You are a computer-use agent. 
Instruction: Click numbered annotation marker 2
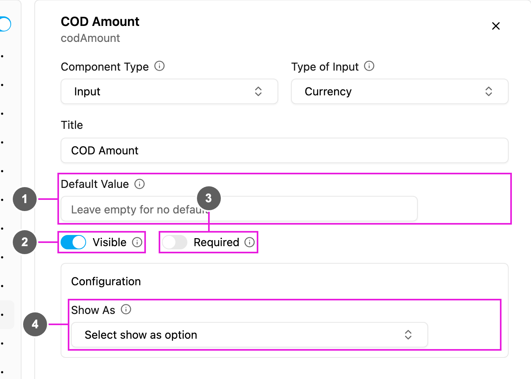[x=25, y=242]
